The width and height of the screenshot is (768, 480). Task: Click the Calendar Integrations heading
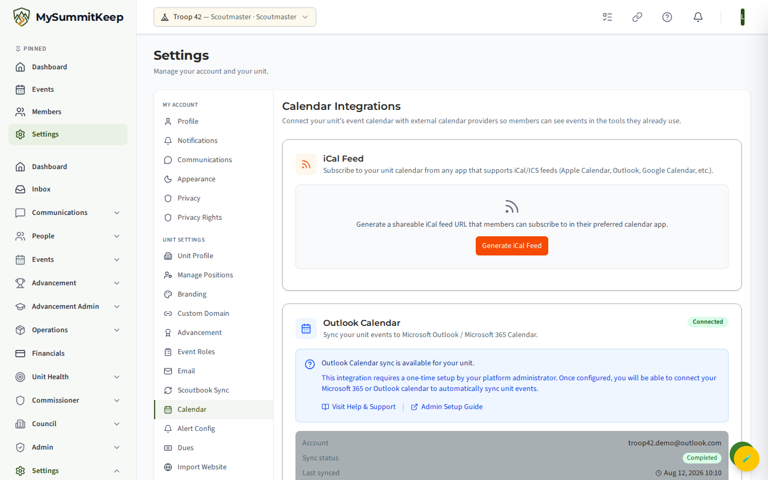pyautogui.click(x=341, y=106)
